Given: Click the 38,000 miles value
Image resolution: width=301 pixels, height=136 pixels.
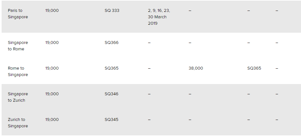Looking at the screenshot, I should [196, 68].
